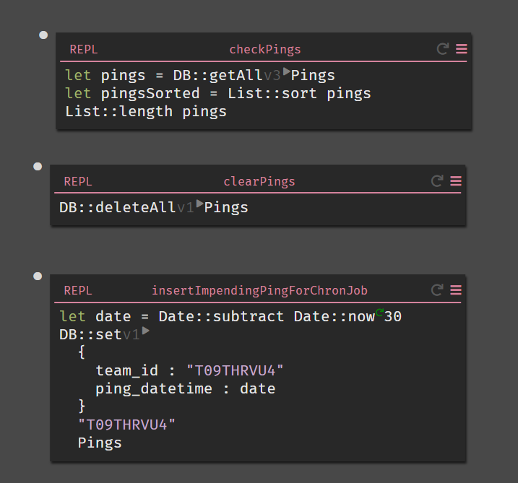Click the REPL label on checkPings
Screen dimensions: 518x483
click(x=84, y=50)
